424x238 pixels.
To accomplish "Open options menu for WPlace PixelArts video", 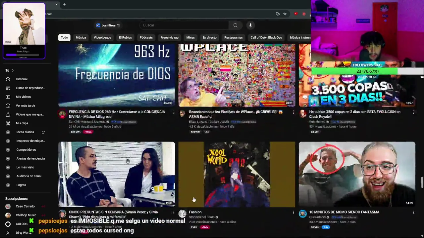I will pos(293,112).
